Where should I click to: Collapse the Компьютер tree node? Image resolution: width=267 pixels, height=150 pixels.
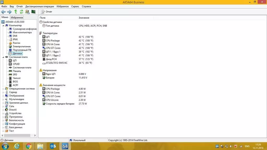point(3,26)
